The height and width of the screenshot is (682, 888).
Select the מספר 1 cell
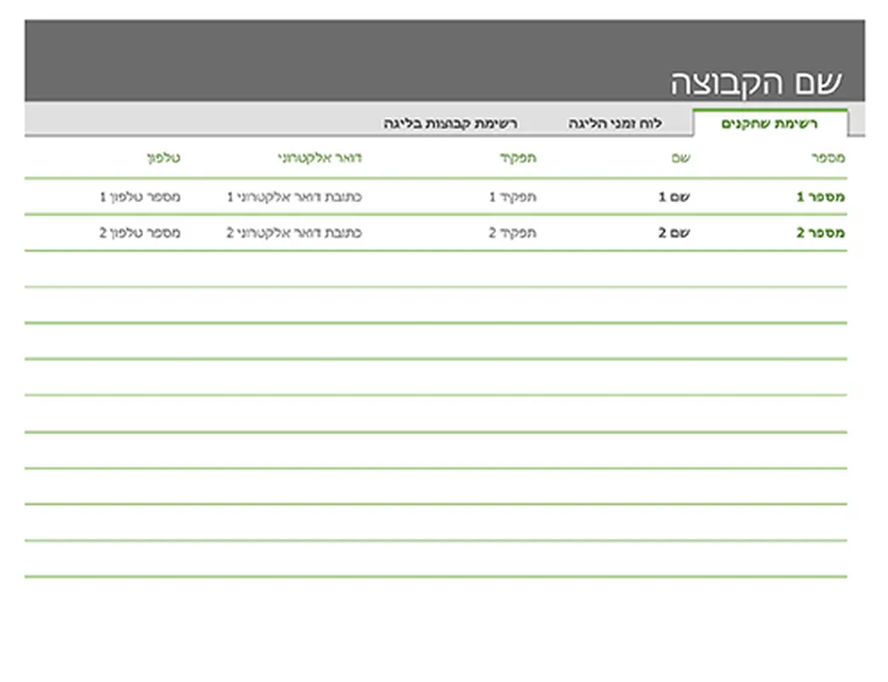click(x=821, y=197)
